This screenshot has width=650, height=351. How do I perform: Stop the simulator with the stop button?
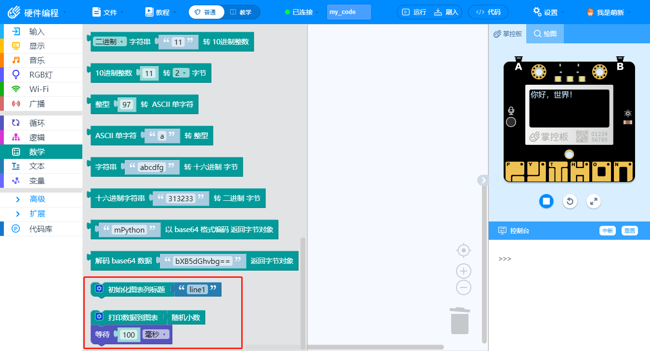pyautogui.click(x=546, y=201)
